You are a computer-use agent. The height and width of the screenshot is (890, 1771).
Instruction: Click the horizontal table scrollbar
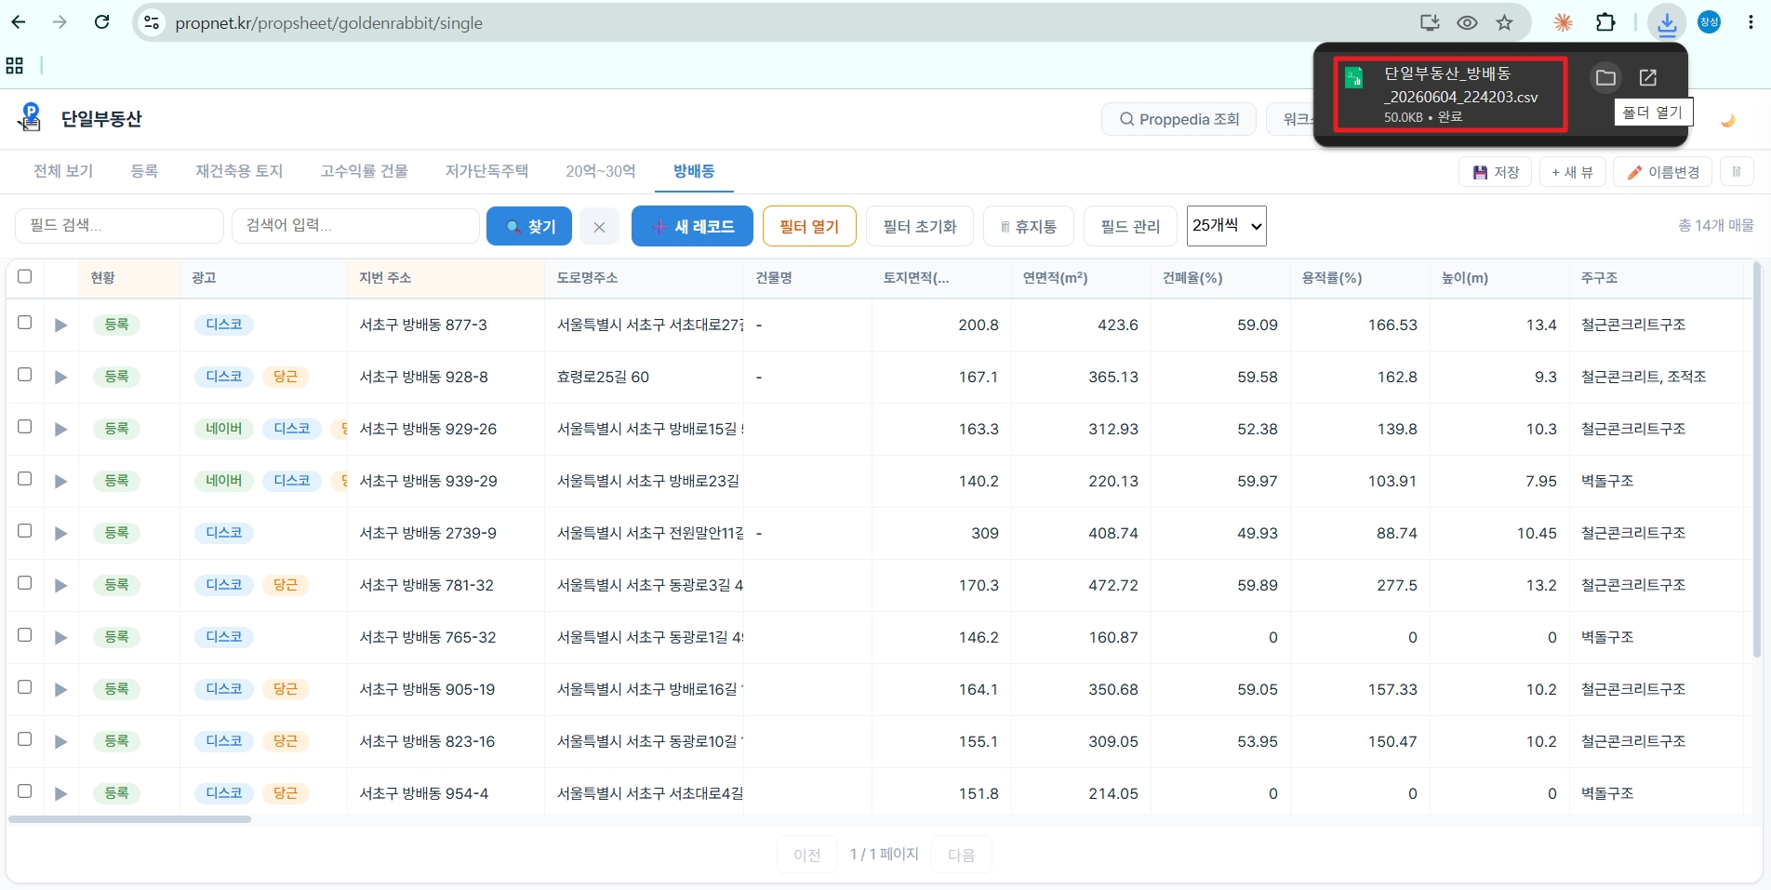coord(130,819)
